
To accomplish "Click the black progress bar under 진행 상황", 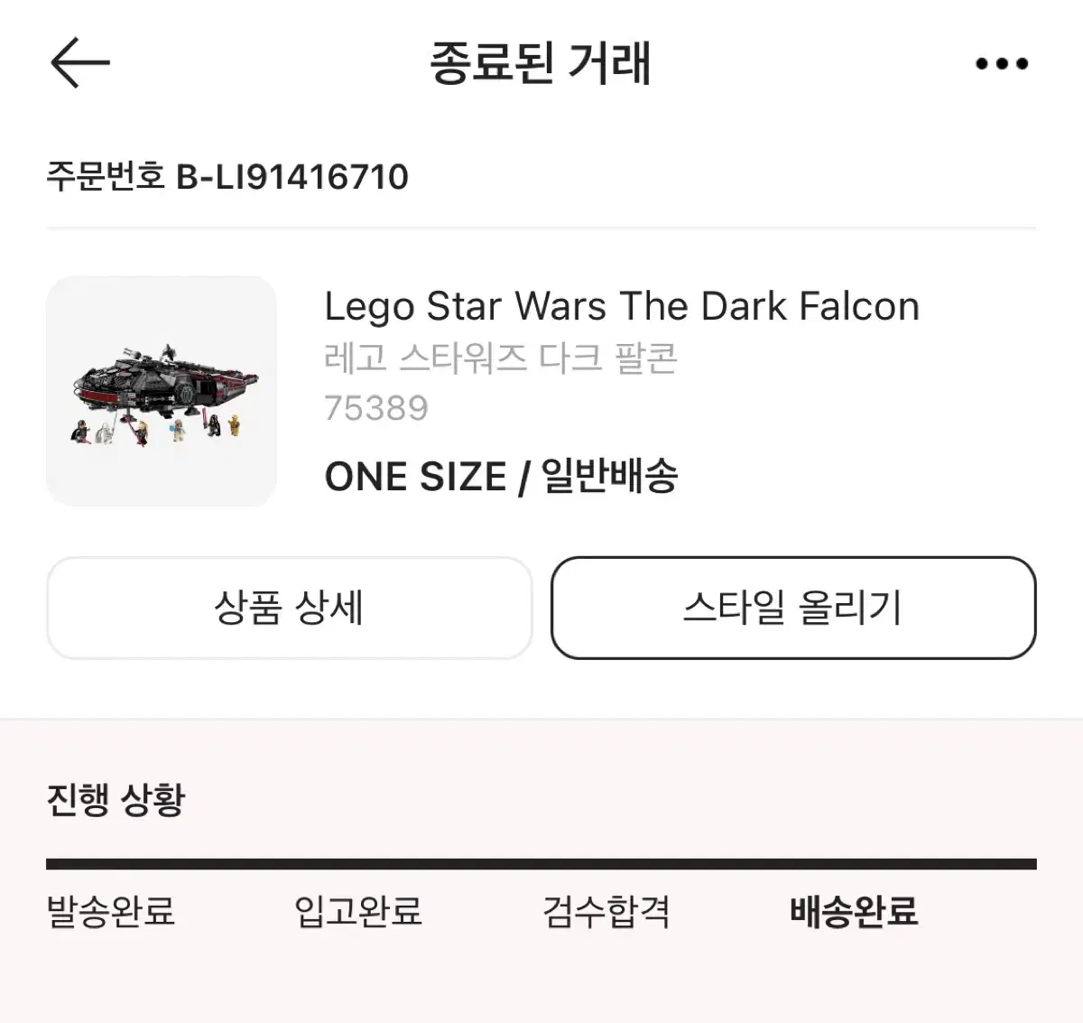I will click(x=541, y=864).
